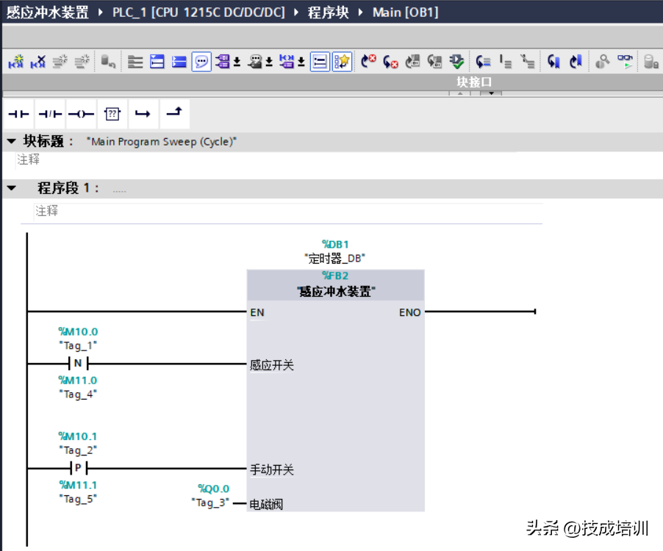663x551 pixels.
Task: Click the second block-call update icon
Action: click(x=434, y=62)
